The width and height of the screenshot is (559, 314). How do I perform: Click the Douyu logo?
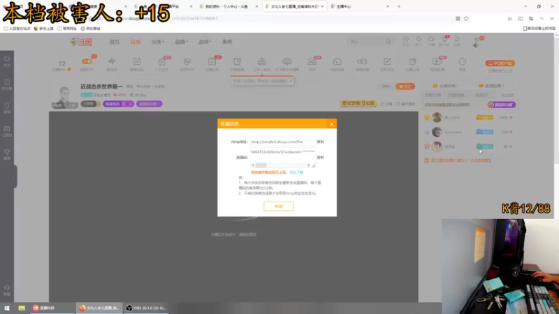(81, 42)
